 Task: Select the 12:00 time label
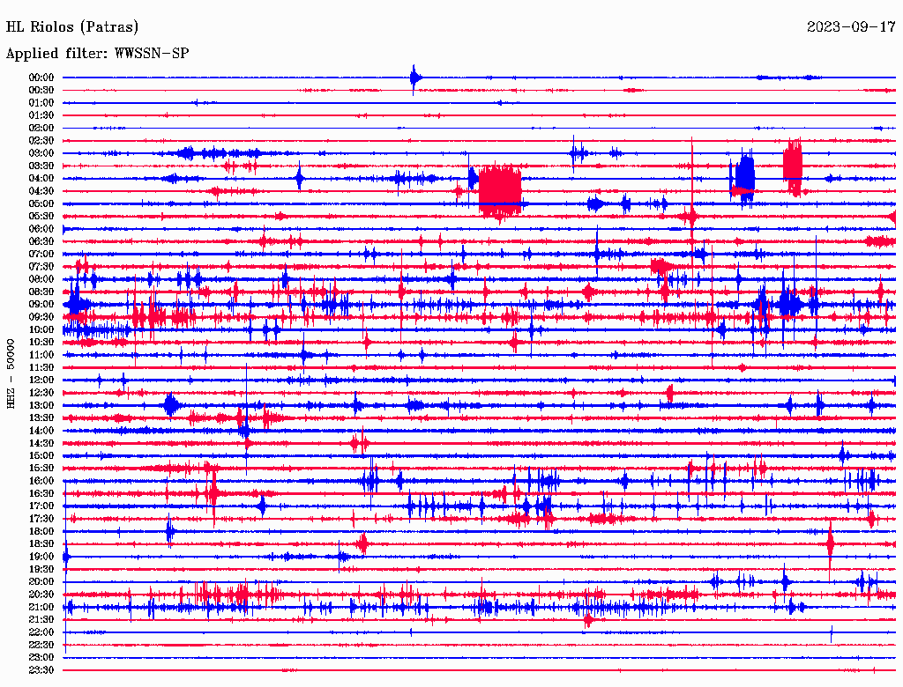[x=41, y=380]
